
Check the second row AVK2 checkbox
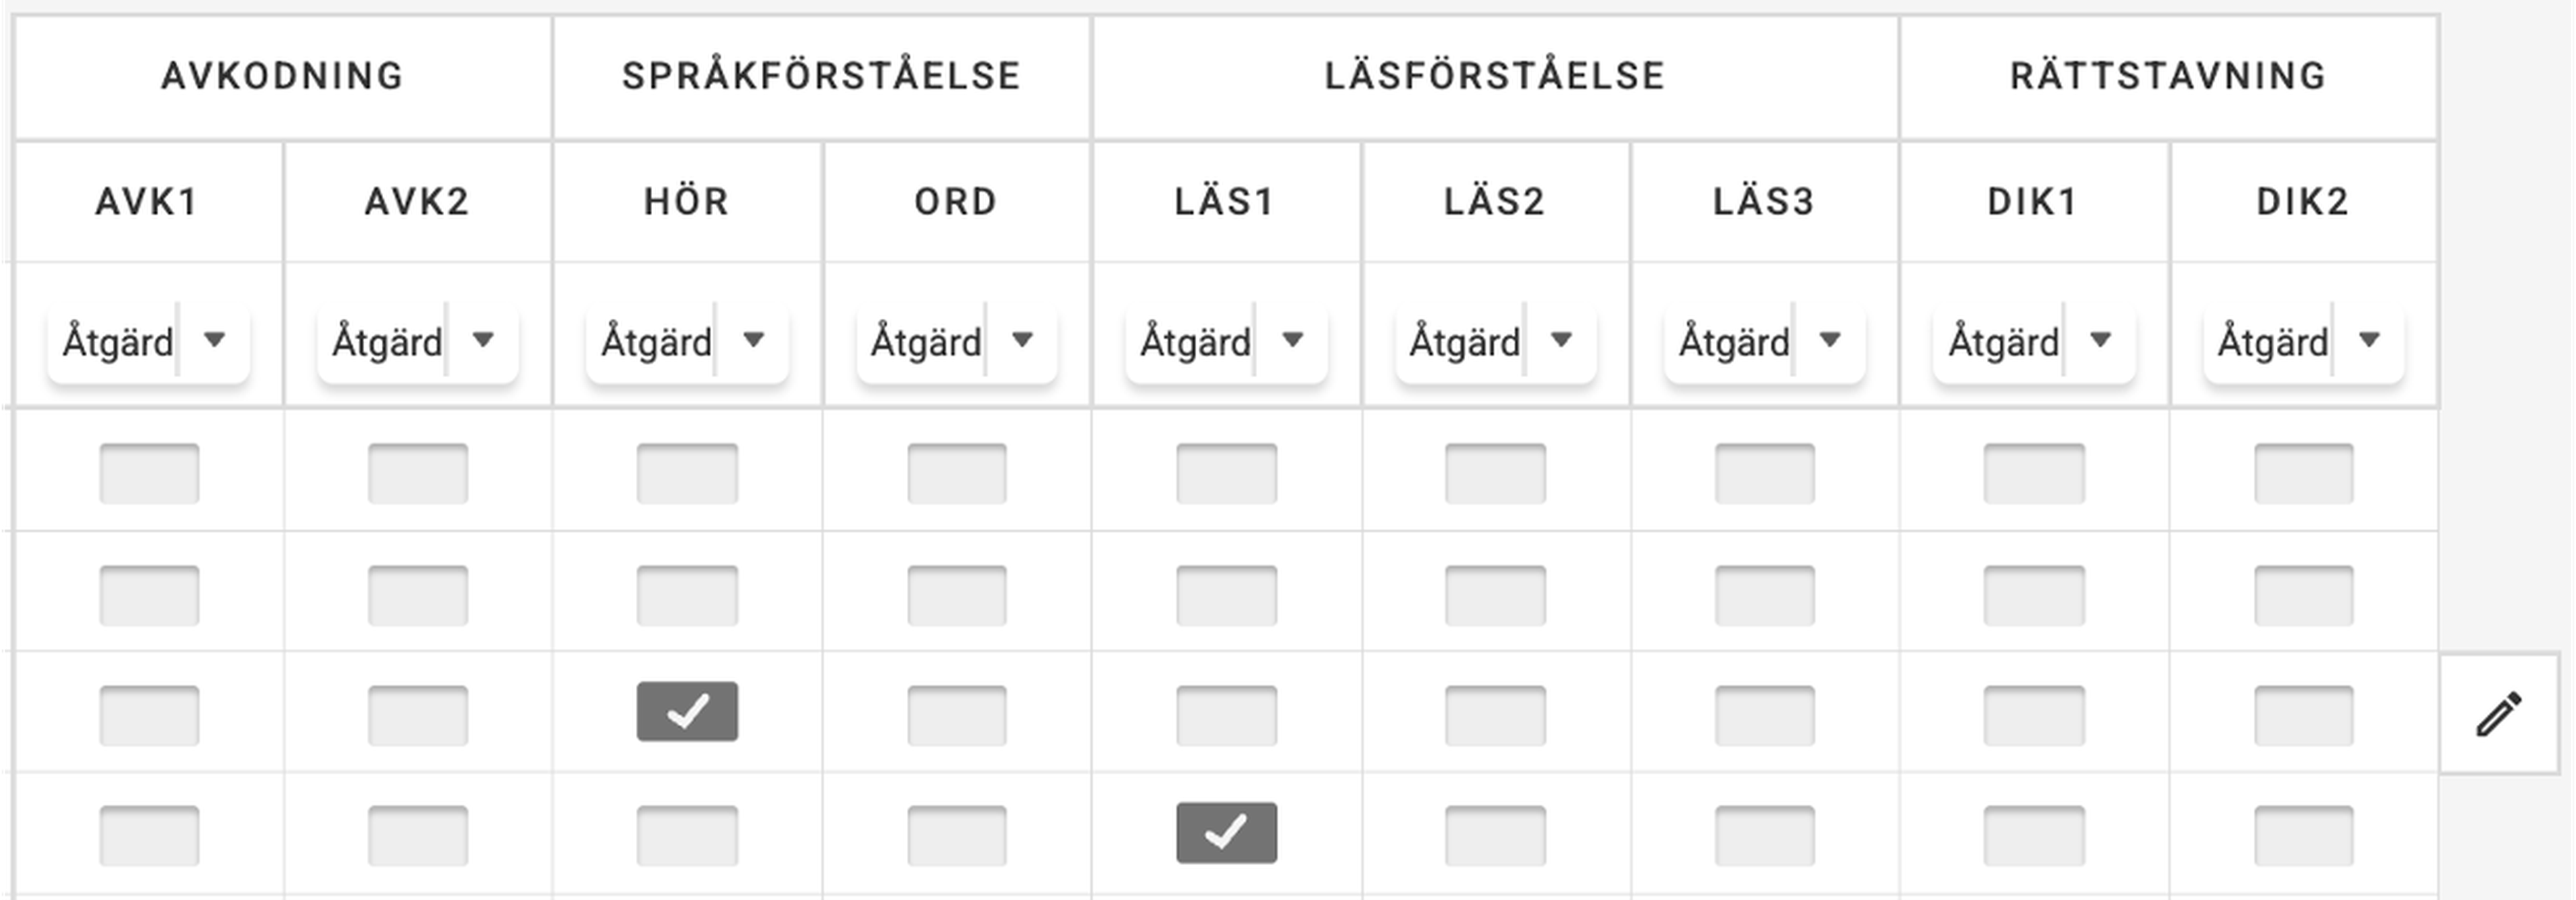click(x=418, y=595)
